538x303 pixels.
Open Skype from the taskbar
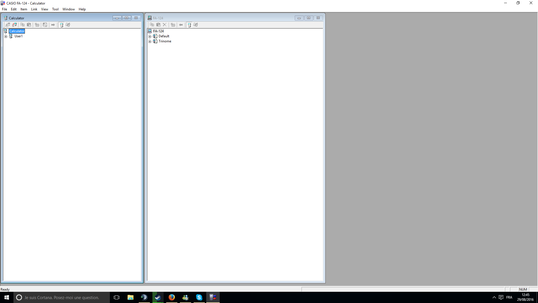point(199,297)
